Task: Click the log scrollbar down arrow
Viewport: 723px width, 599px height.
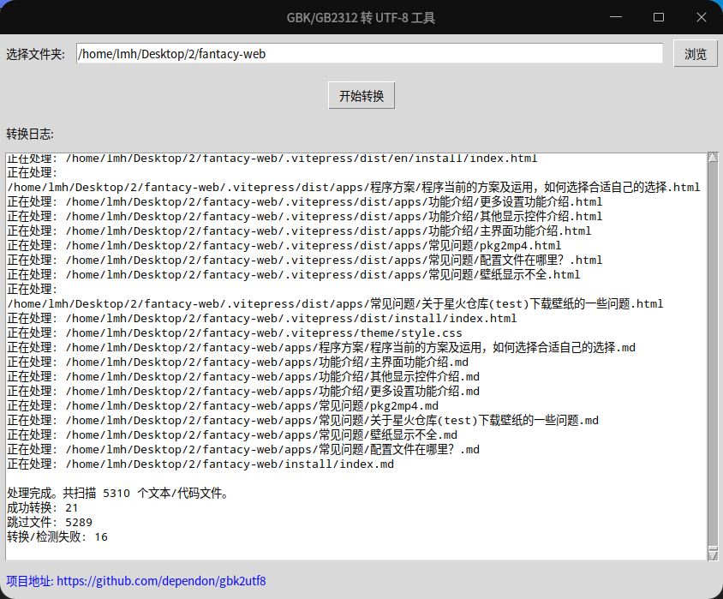Action: pos(712,554)
